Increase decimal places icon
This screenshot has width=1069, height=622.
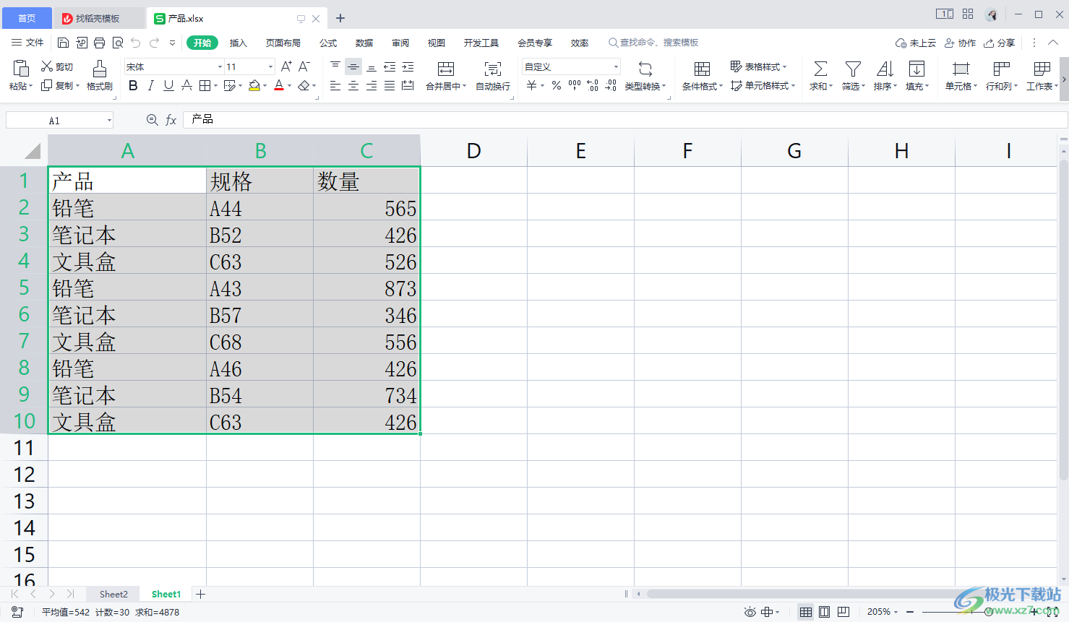pos(593,85)
